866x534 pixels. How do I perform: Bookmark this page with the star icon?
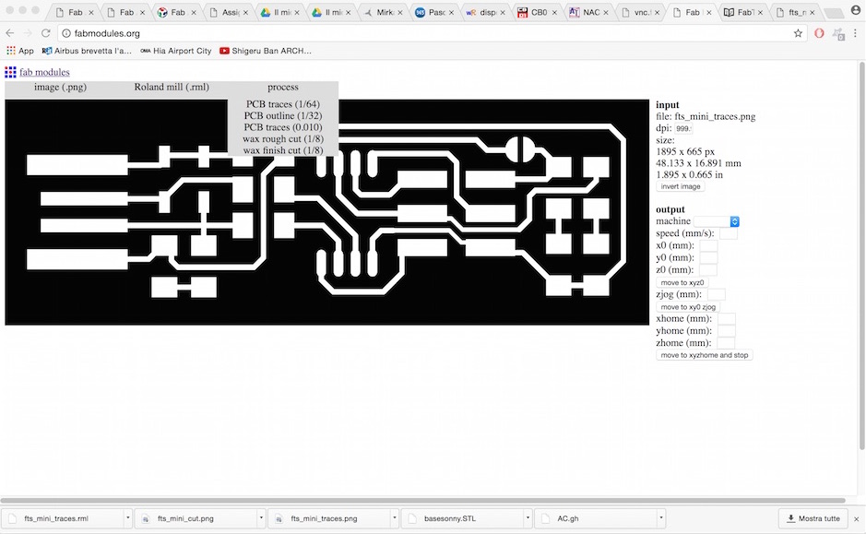click(798, 33)
